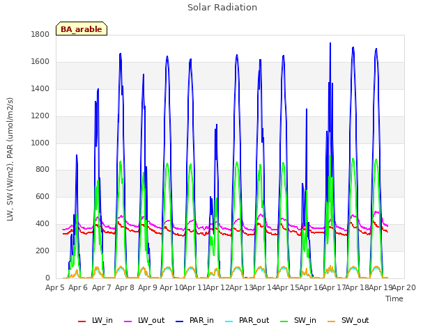Click the Apr 16 narrow PAR_in spike
Viewport: 446px width, 334px height.
(307, 109)
